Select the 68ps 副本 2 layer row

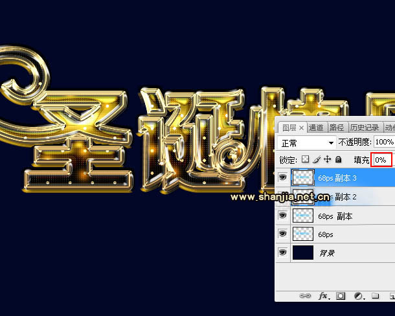point(335,197)
